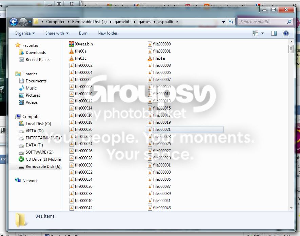The image size is (300, 236).
Task: Select the file000003 icon
Action: pyautogui.click(x=150, y=65)
